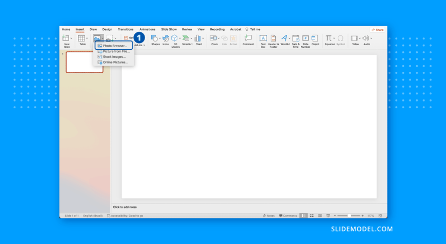Select slide 1 thumbnail
The image size is (446, 244).
(x=85, y=62)
